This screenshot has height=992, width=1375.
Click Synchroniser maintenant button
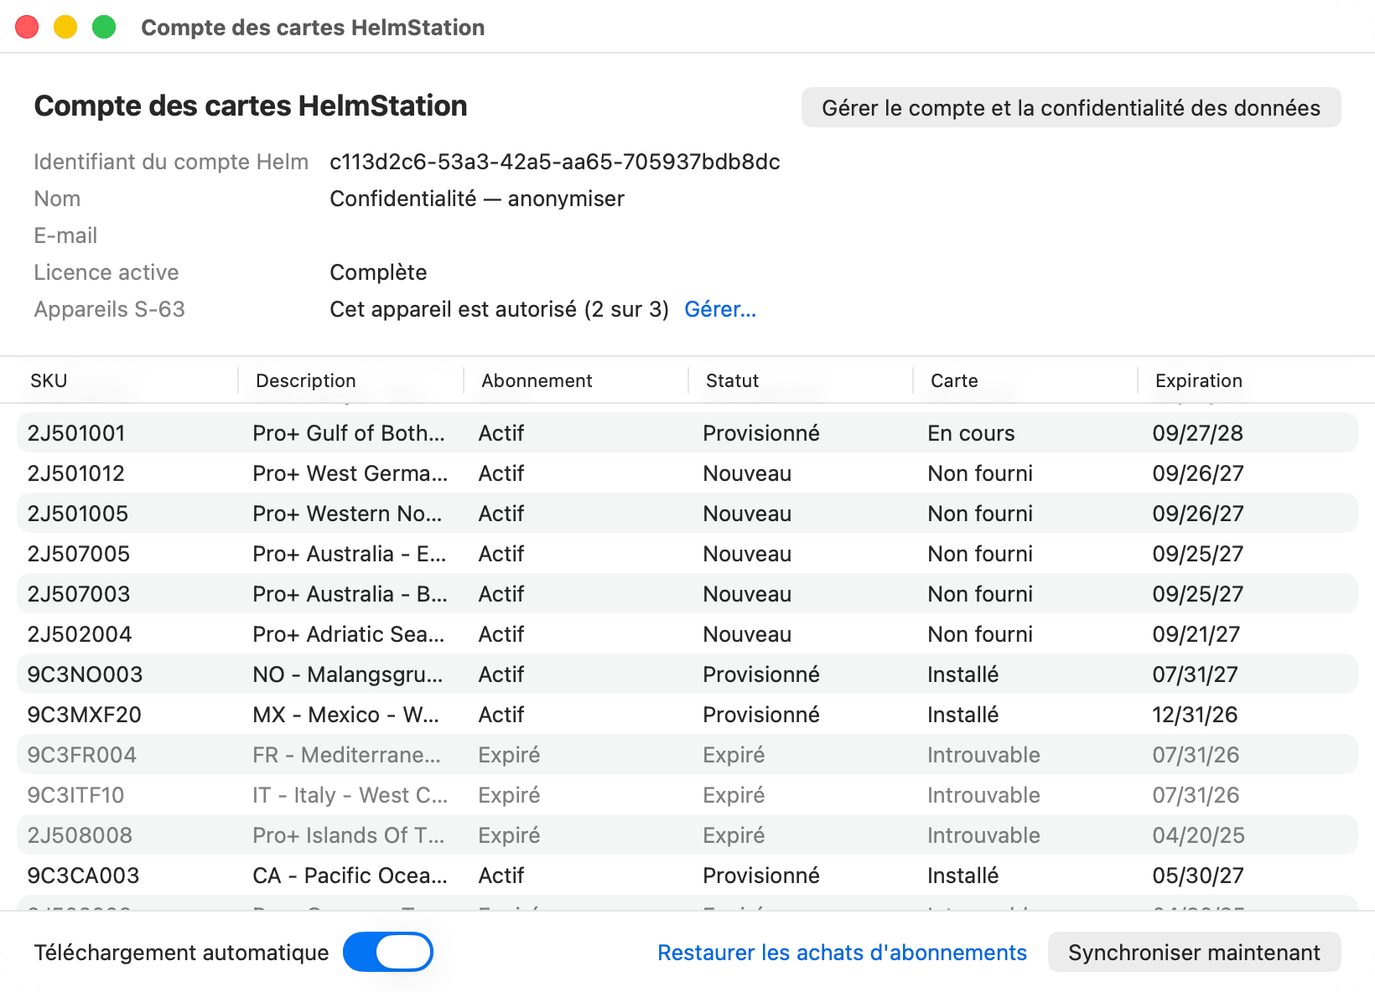coord(1194,952)
